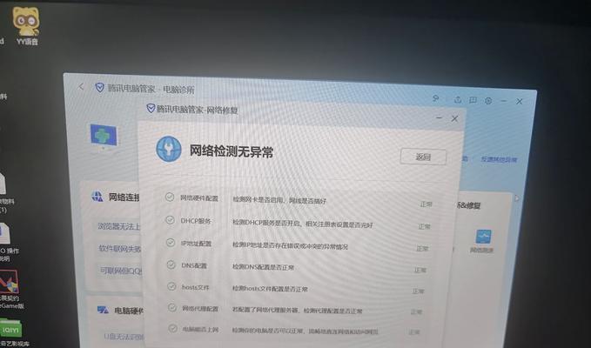
Task: Select the U盘无法识别 issue entry
Action: click(x=124, y=336)
